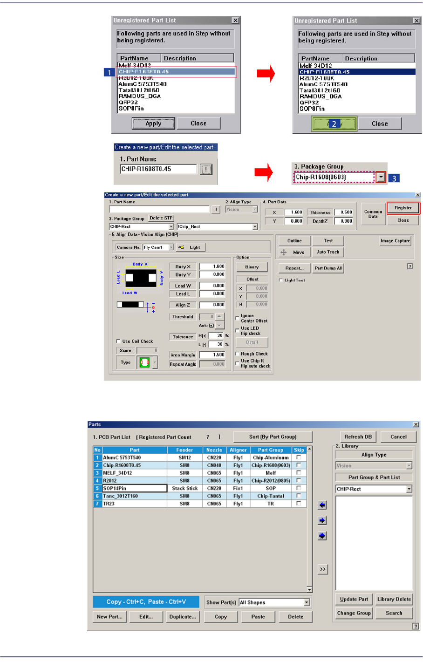The image size is (423, 662).
Task: Click the New Part... button
Action: click(109, 617)
